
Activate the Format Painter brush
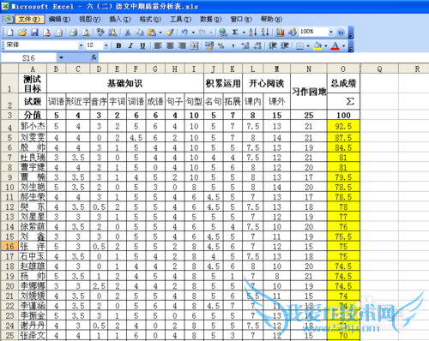170,33
